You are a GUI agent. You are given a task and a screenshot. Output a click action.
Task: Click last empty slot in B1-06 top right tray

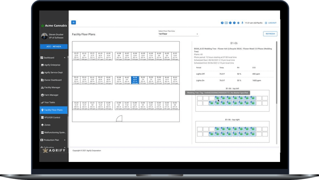265,134
